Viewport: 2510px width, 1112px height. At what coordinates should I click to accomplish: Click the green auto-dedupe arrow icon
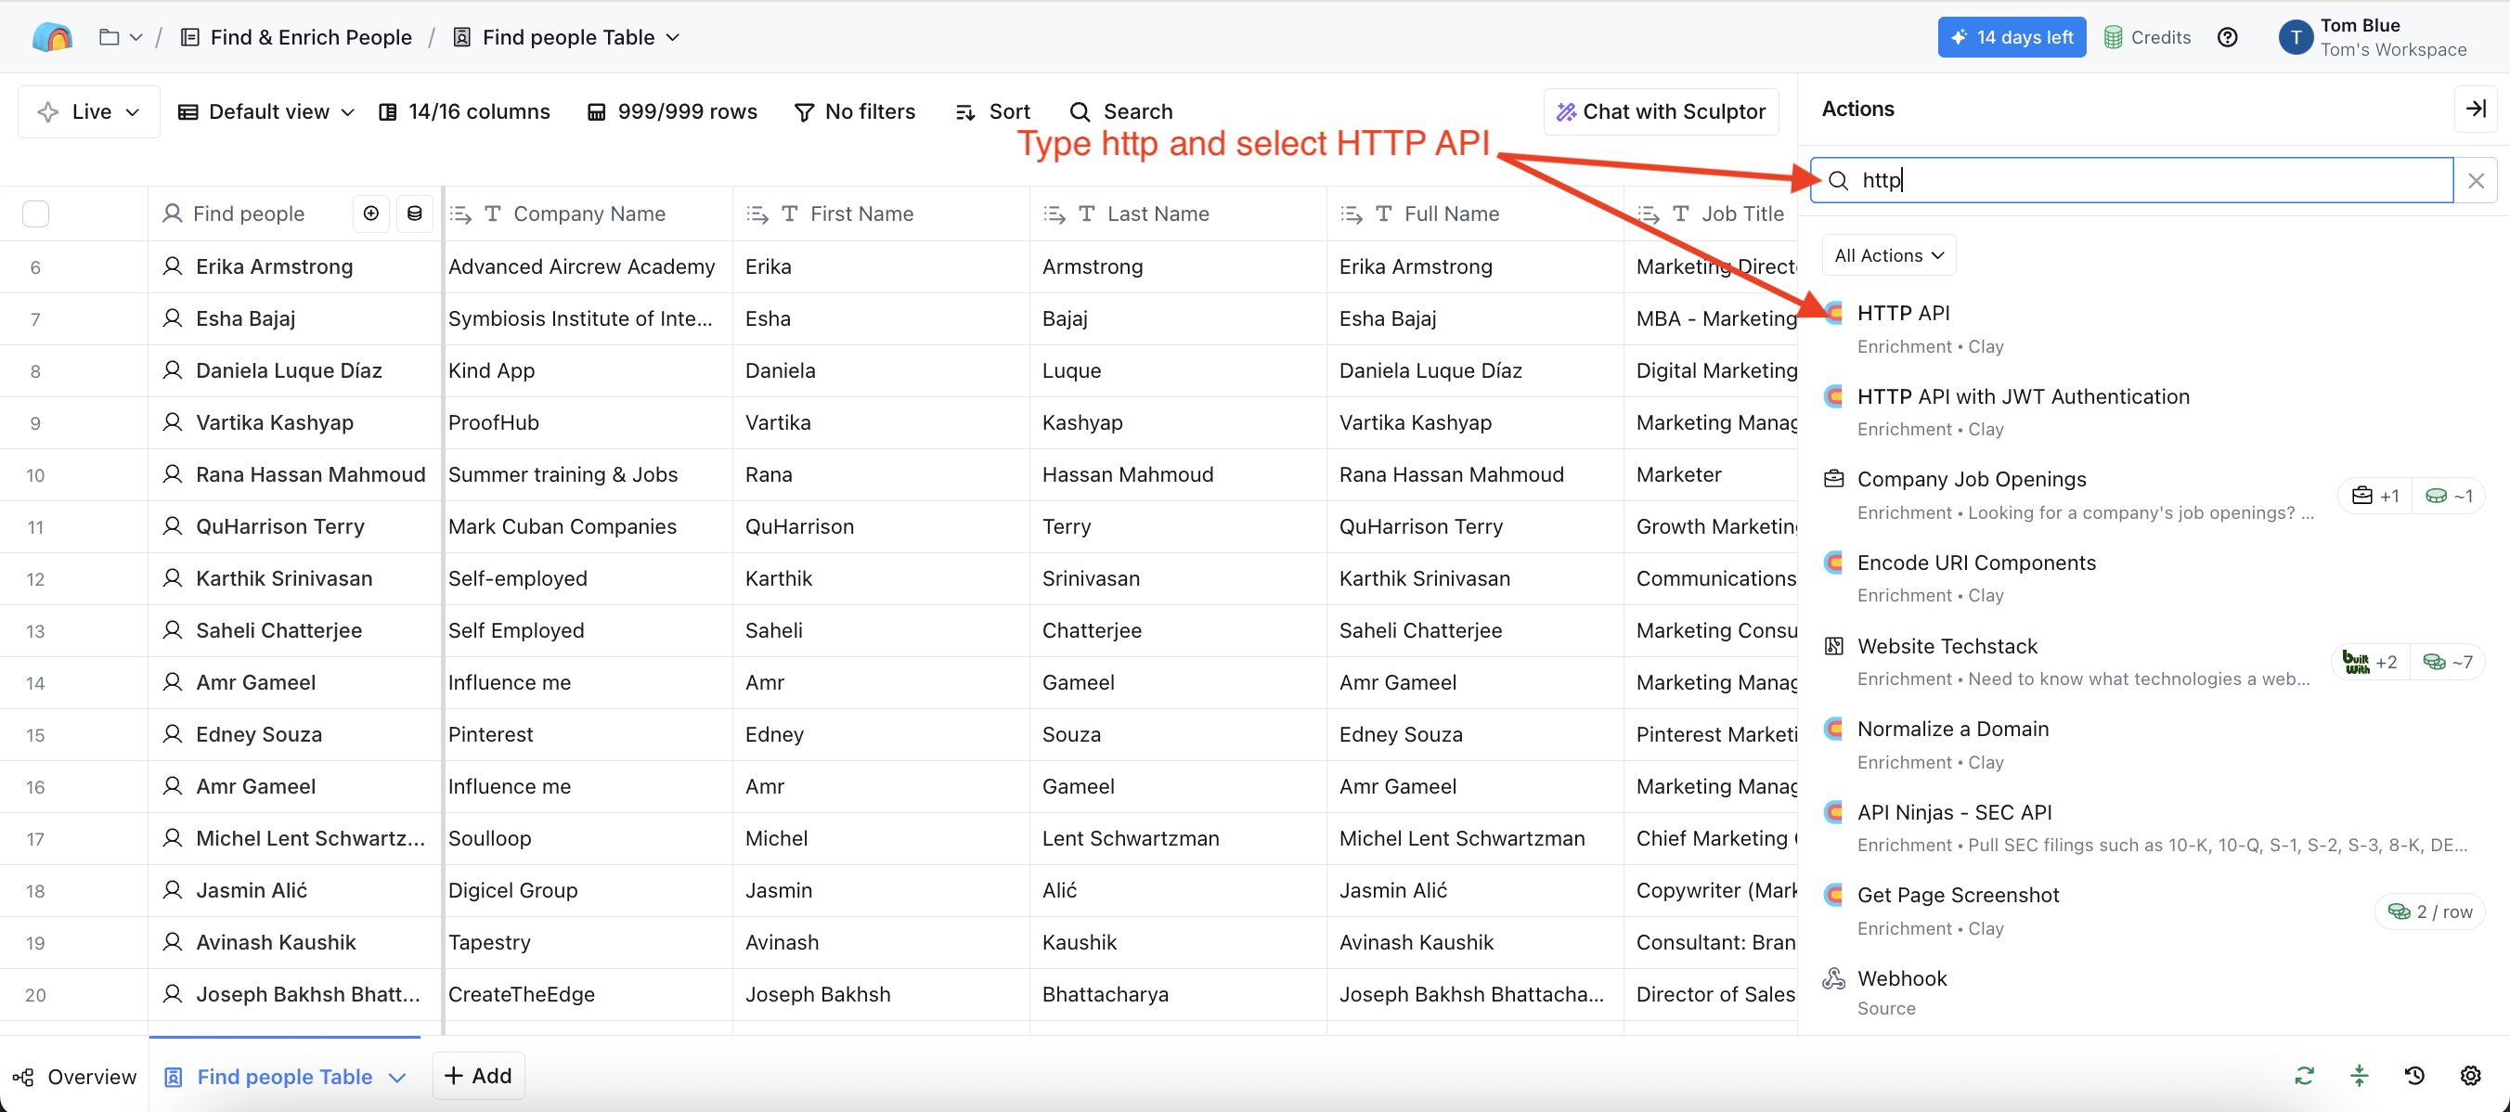point(2359,1076)
